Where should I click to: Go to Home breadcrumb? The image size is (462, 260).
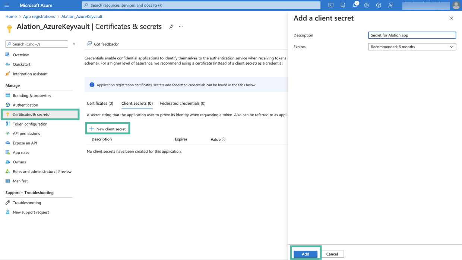[x=11, y=16]
